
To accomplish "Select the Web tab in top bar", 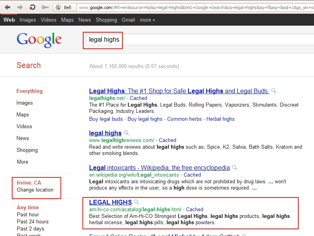I will [x=9, y=20].
